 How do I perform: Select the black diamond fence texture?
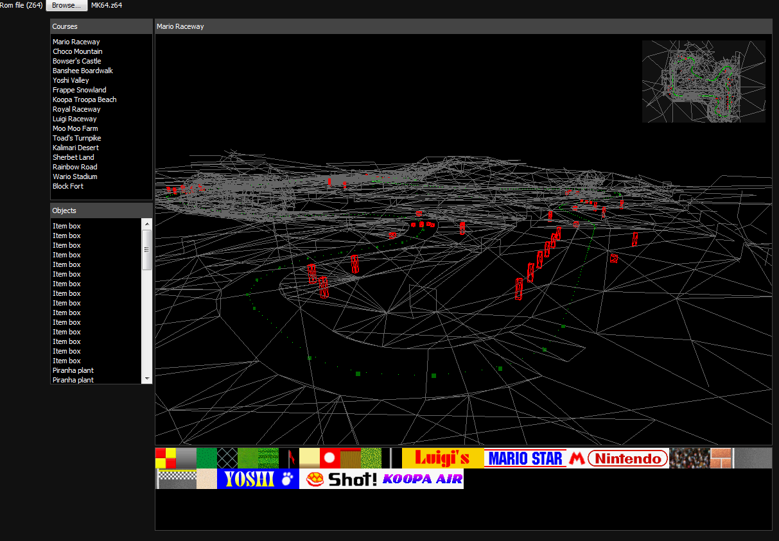[x=227, y=458]
